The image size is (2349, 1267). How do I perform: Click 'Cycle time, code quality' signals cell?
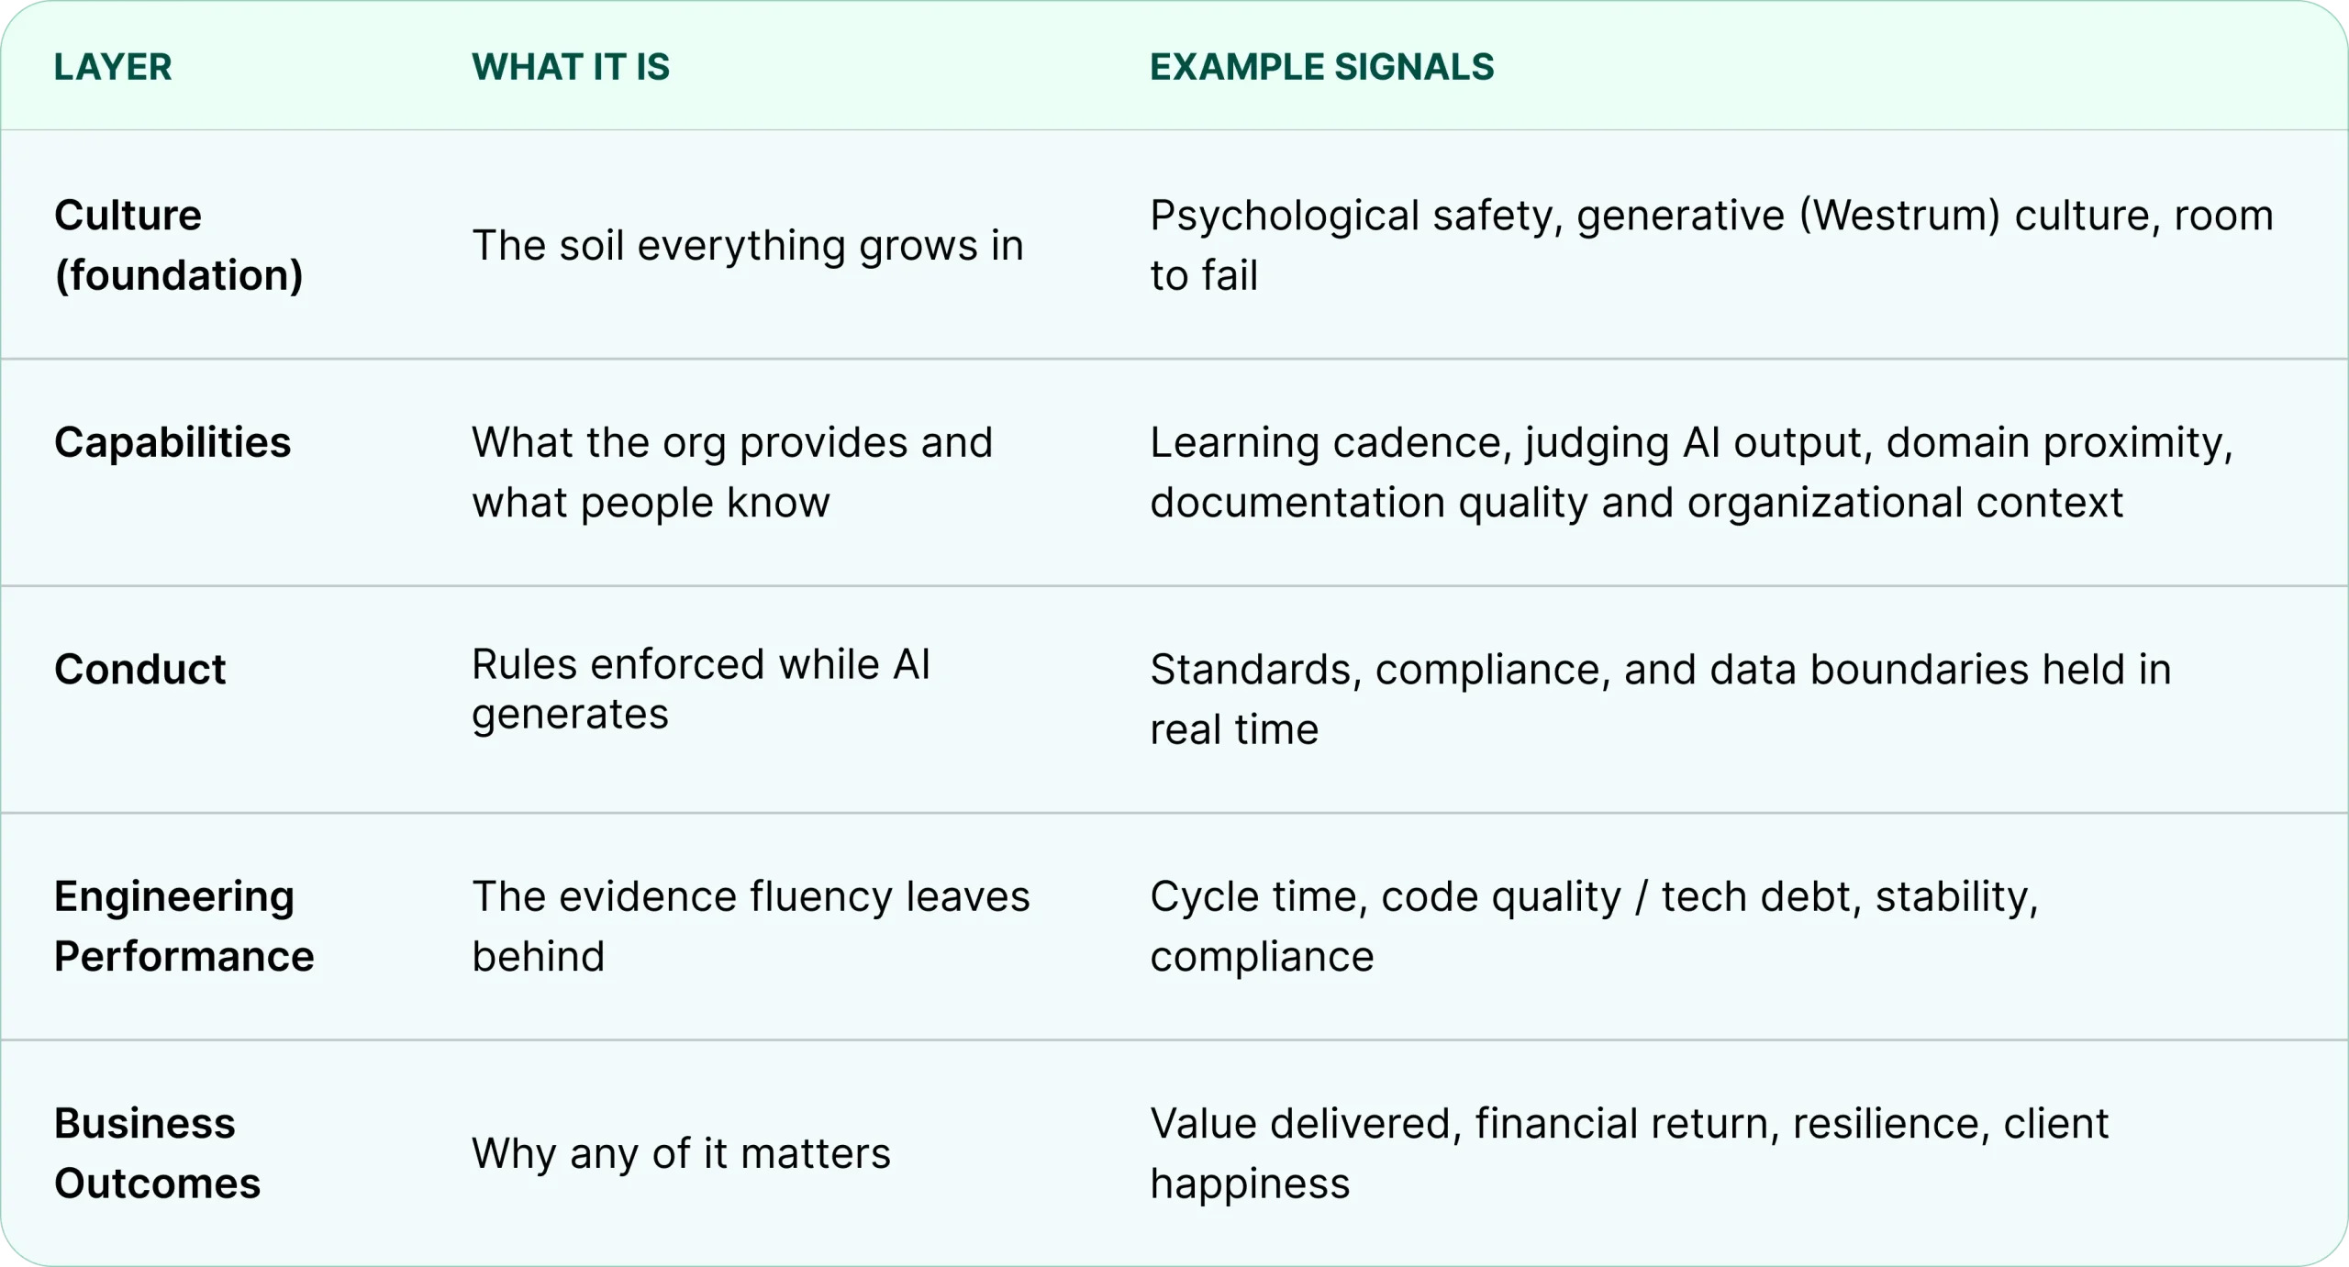pos(1595,926)
